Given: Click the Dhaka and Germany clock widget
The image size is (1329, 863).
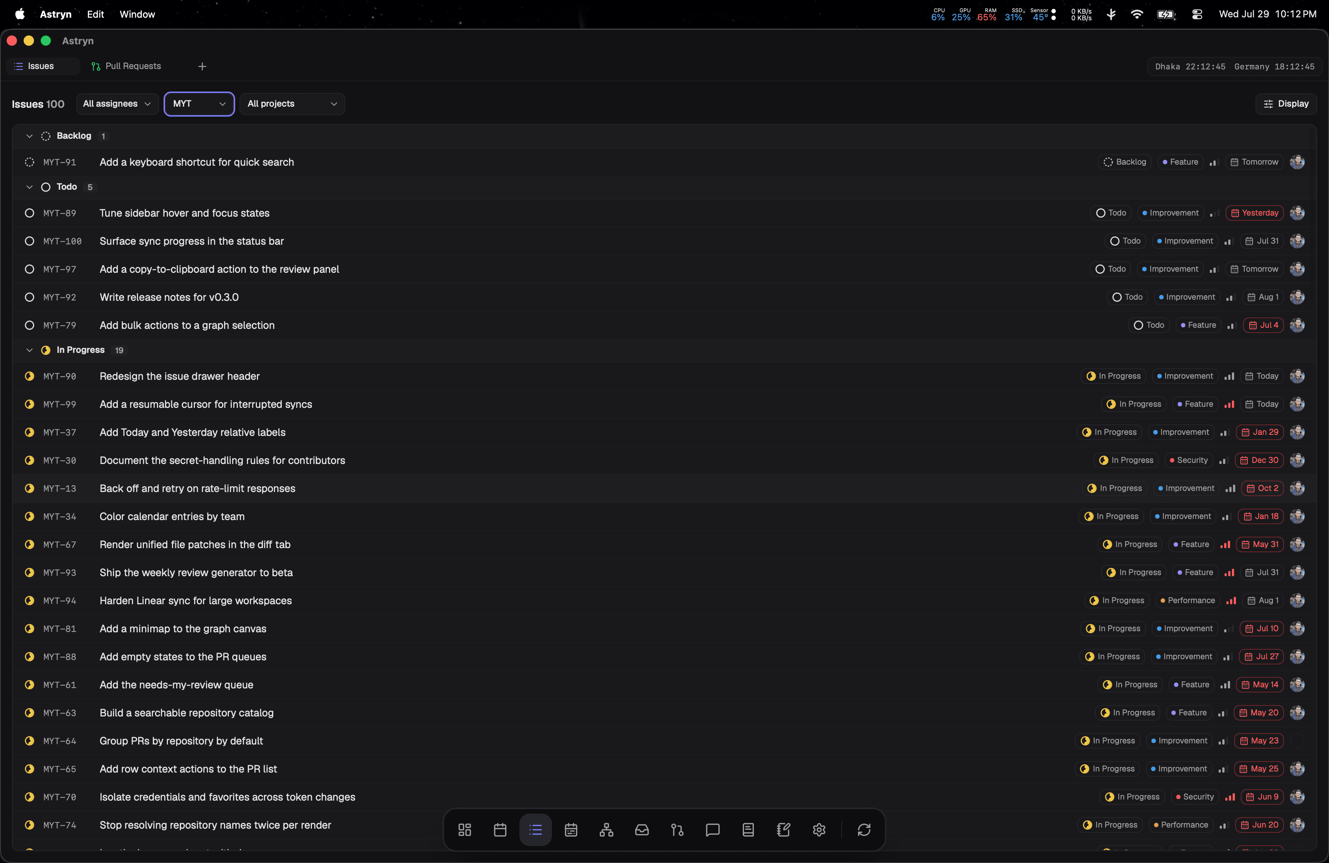Looking at the screenshot, I should tap(1234, 66).
